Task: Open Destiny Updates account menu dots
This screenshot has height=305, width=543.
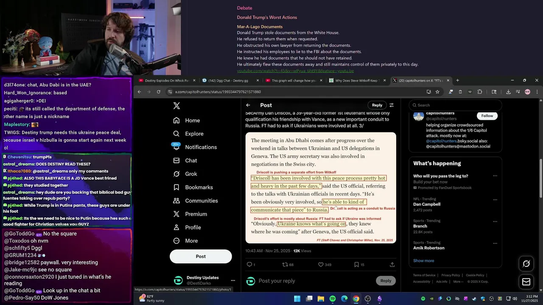Action: pyautogui.click(x=232, y=280)
